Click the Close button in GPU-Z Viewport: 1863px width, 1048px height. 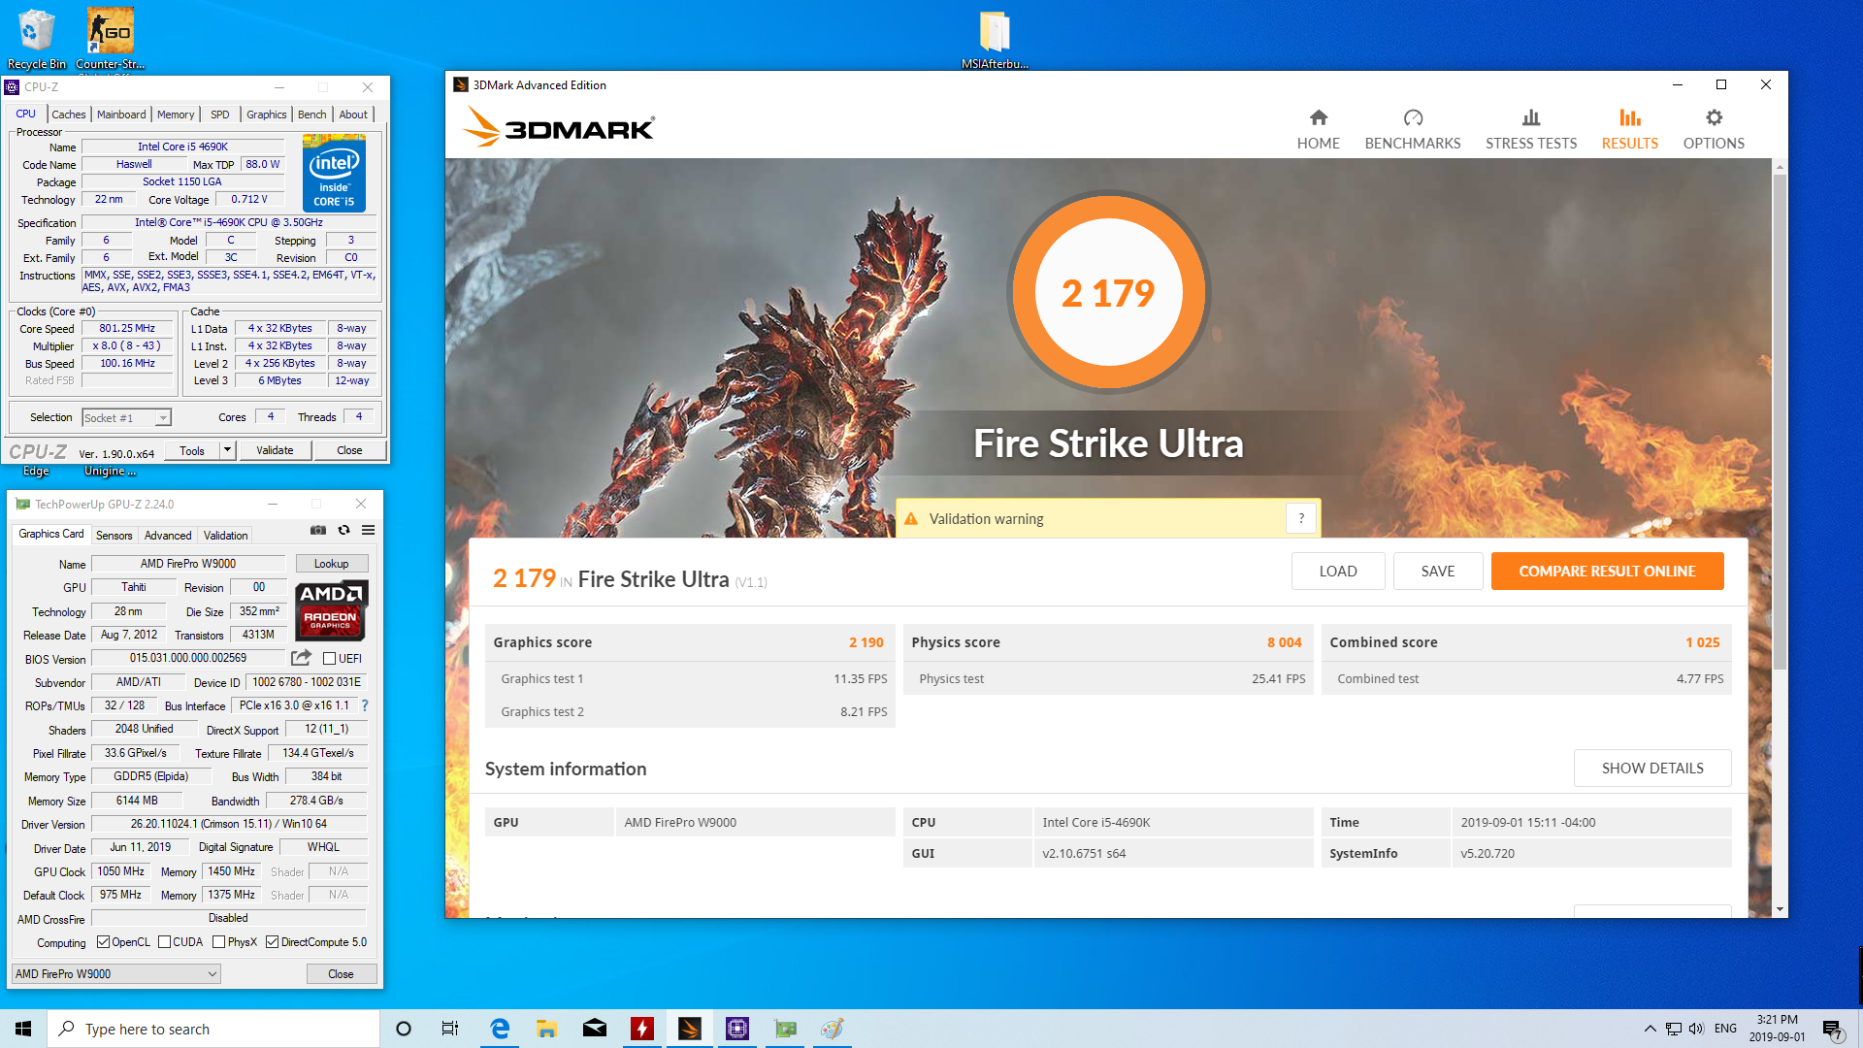click(x=341, y=973)
